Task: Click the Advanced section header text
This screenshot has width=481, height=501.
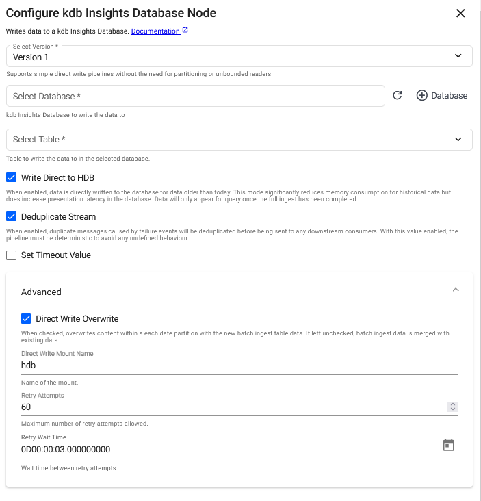Action: tap(41, 292)
